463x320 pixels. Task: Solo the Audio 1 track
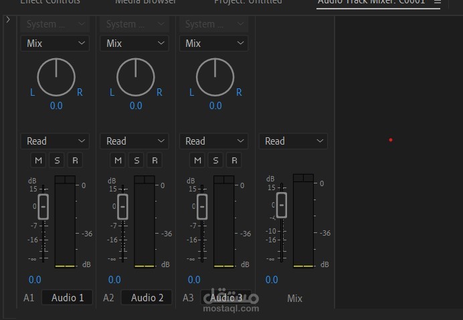57,161
